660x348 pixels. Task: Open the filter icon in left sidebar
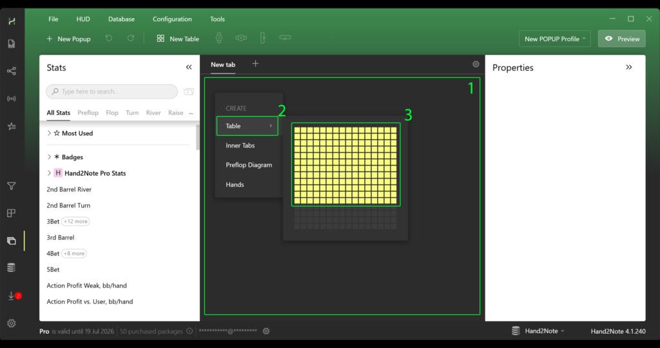[11, 186]
